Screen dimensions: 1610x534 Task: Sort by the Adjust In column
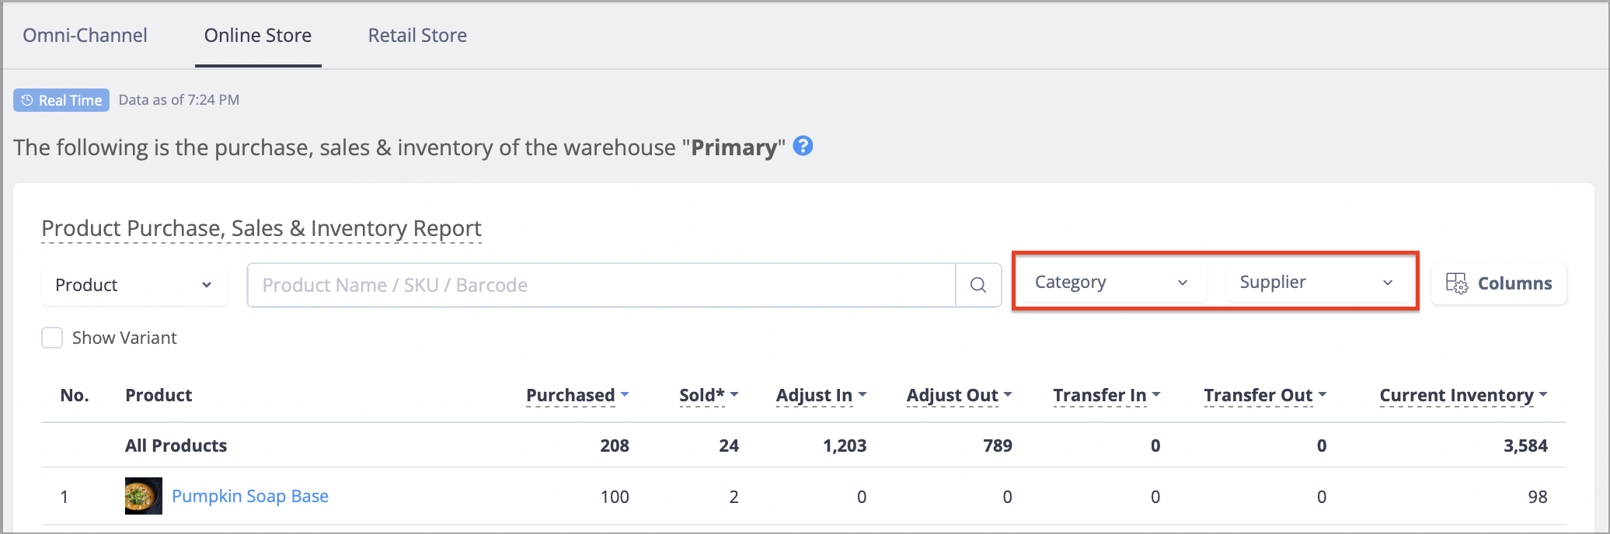coord(821,395)
